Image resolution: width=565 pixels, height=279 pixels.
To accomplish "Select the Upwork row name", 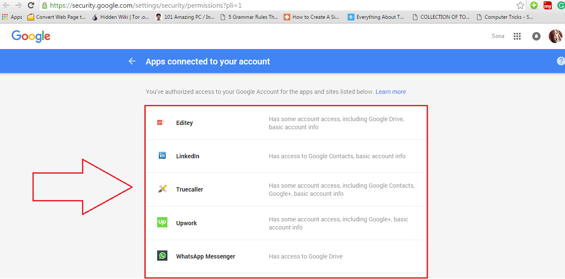I will [x=187, y=223].
